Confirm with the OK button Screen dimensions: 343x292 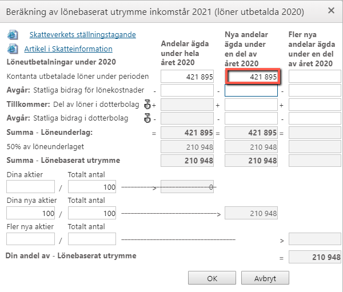(x=212, y=278)
